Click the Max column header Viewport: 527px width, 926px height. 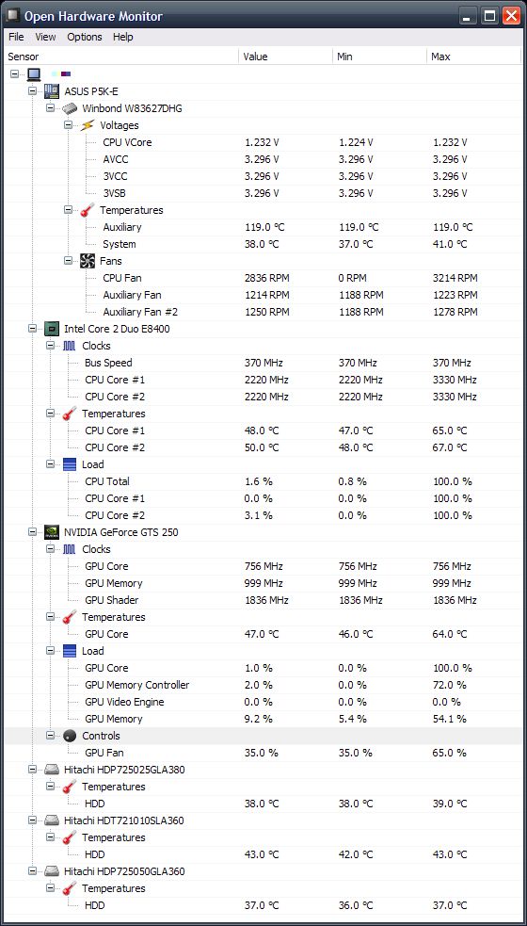click(473, 57)
